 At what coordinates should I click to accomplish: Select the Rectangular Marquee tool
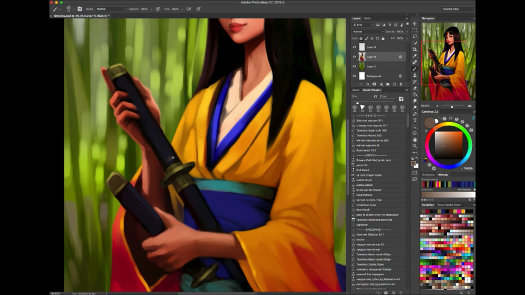414,30
